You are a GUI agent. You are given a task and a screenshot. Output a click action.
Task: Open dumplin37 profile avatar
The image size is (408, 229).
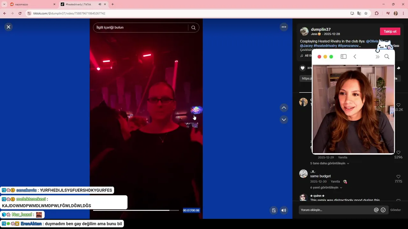coord(304,31)
